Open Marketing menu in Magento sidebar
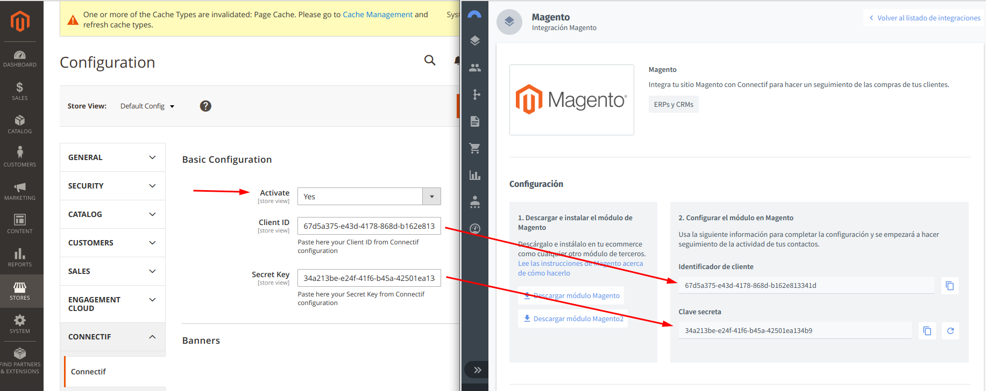 tap(20, 191)
